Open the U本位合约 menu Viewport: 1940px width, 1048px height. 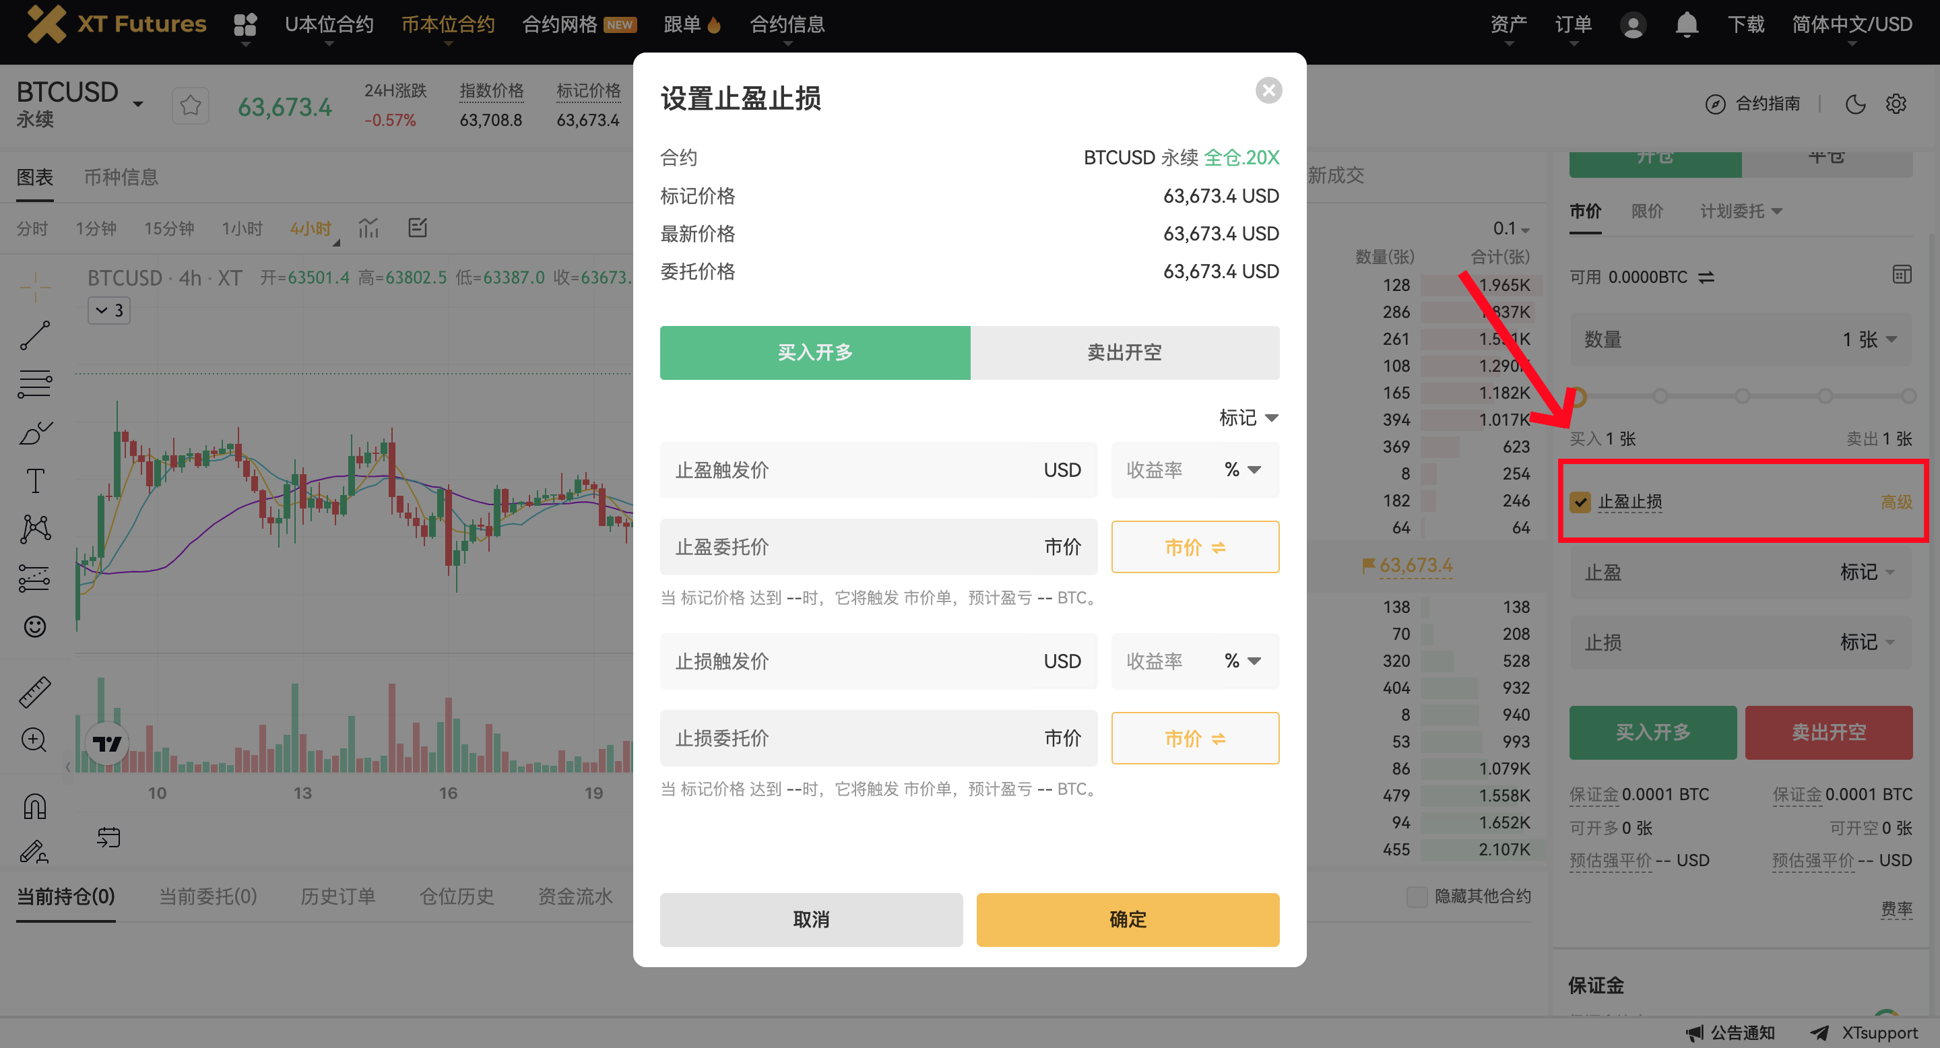click(328, 25)
